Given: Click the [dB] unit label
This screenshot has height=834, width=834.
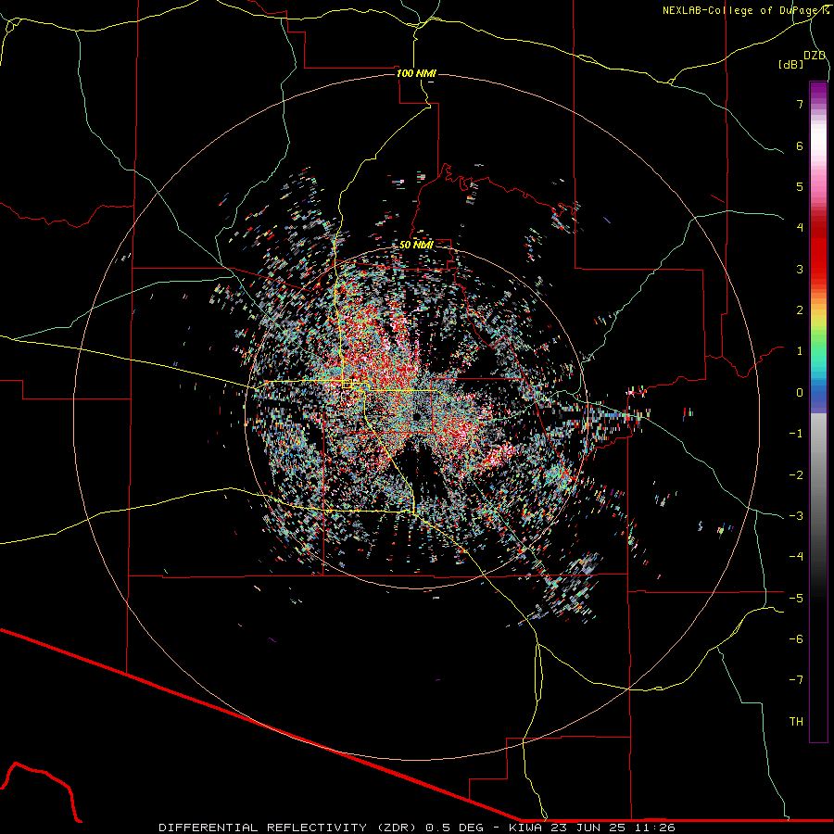Looking at the screenshot, I should coord(791,64).
